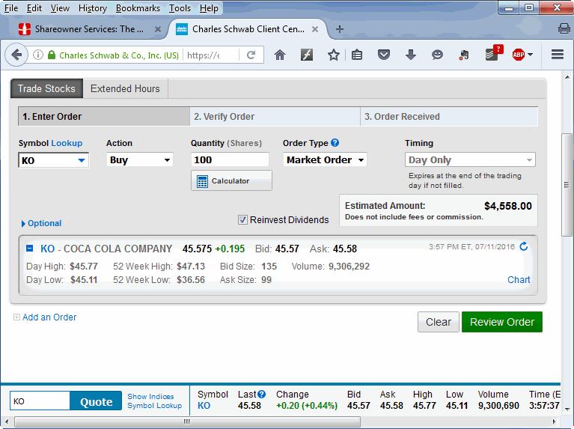Click the Order Type help question mark

335,143
